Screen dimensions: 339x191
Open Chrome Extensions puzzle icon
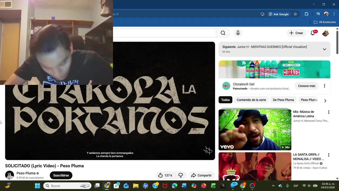(x=306, y=14)
